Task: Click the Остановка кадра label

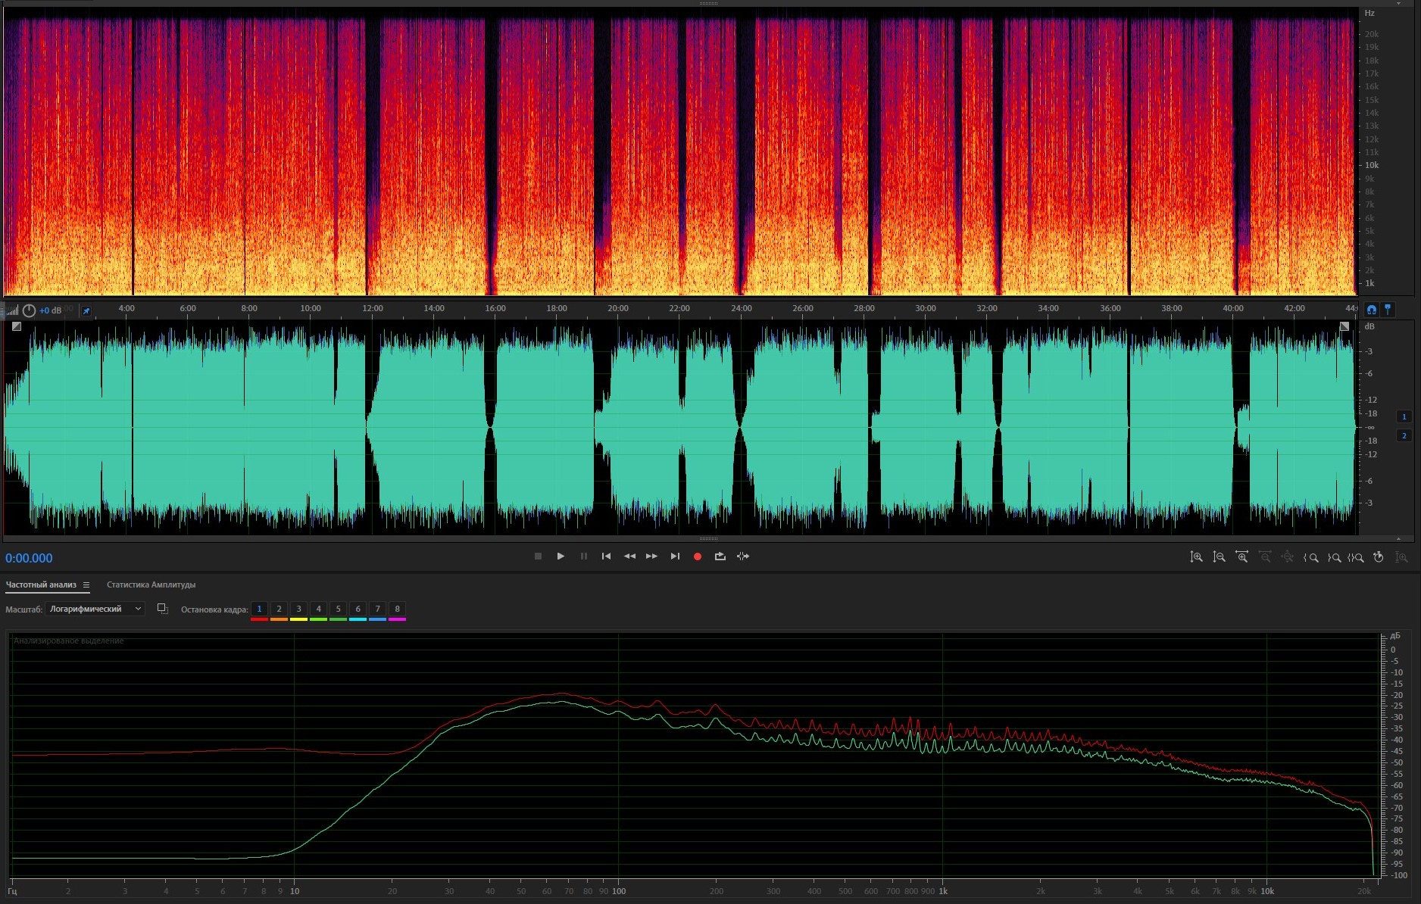Action: [214, 609]
